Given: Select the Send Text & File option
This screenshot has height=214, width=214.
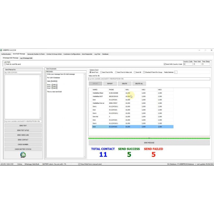Looking at the screenshot, I should tap(101, 72).
